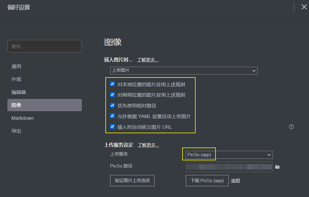Select the Markdown settings section
The height and width of the screenshot is (197, 309).
coord(23,118)
